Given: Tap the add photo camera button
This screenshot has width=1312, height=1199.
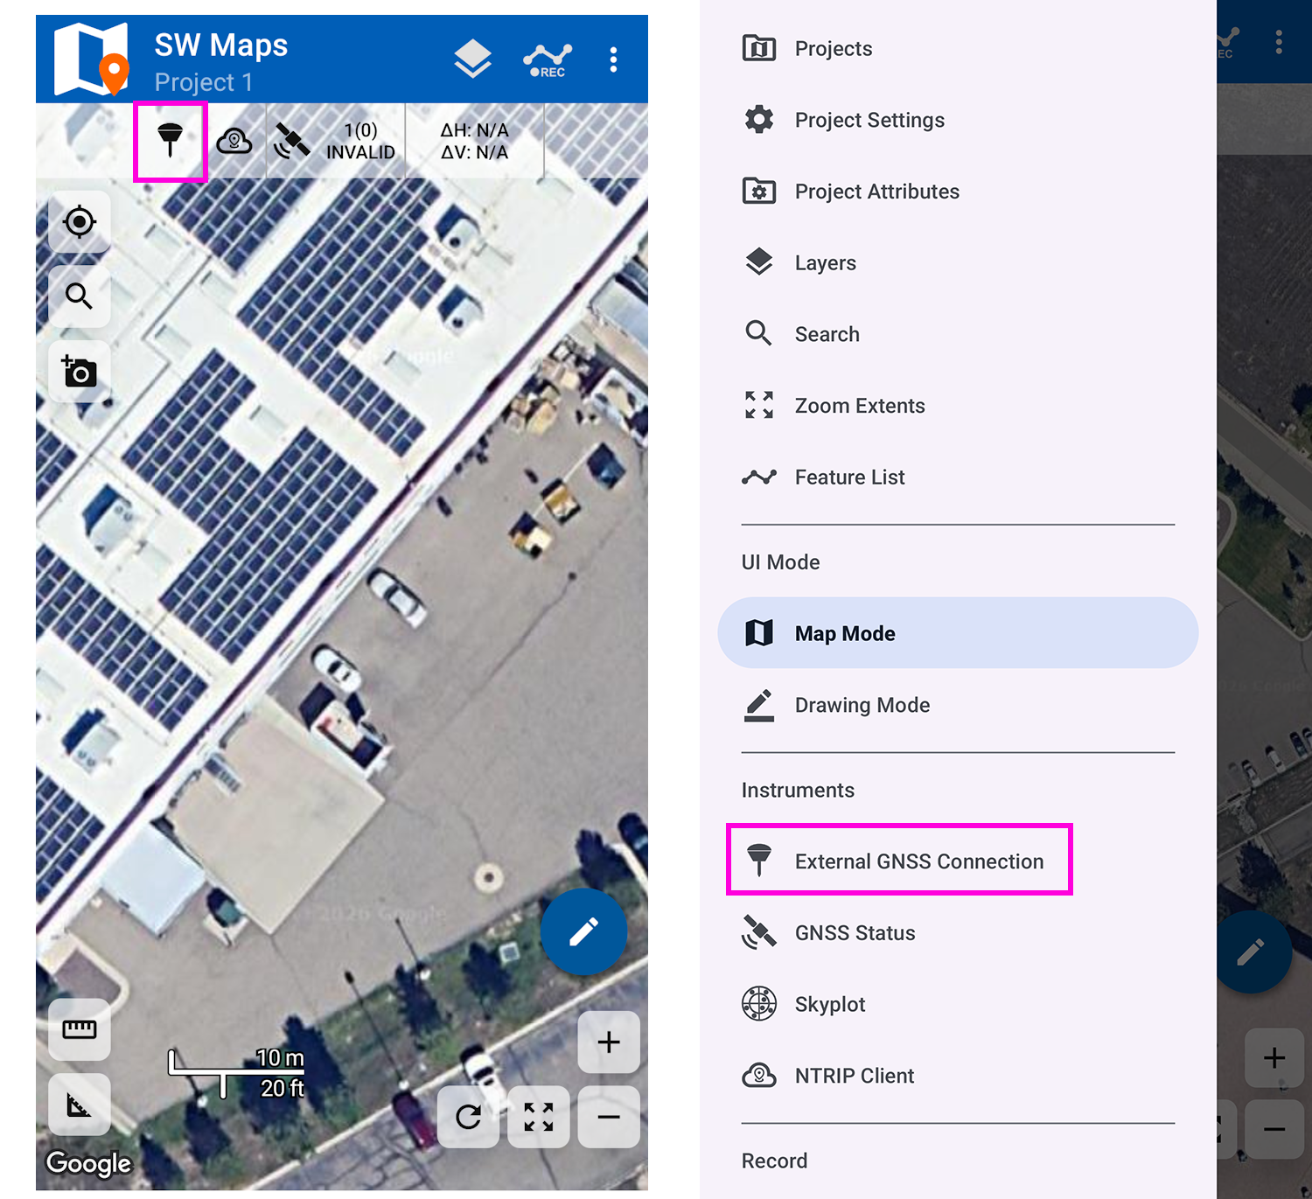Looking at the screenshot, I should pos(80,372).
